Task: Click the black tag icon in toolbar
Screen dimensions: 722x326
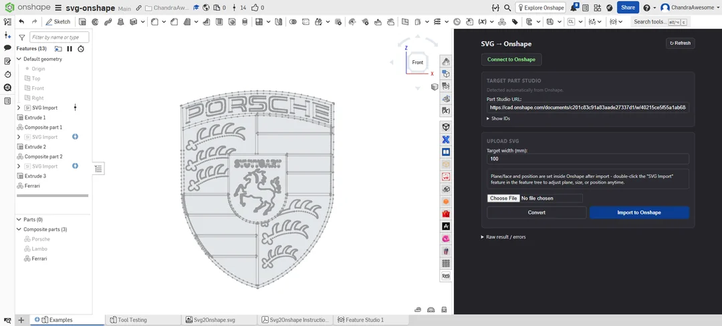Action: coord(515,21)
